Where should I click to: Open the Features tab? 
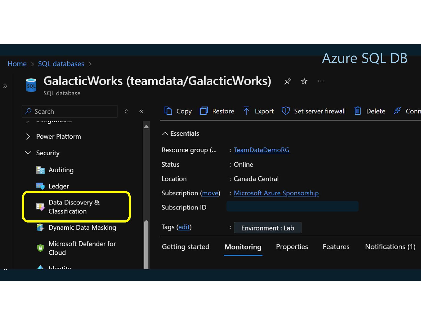[x=336, y=247]
